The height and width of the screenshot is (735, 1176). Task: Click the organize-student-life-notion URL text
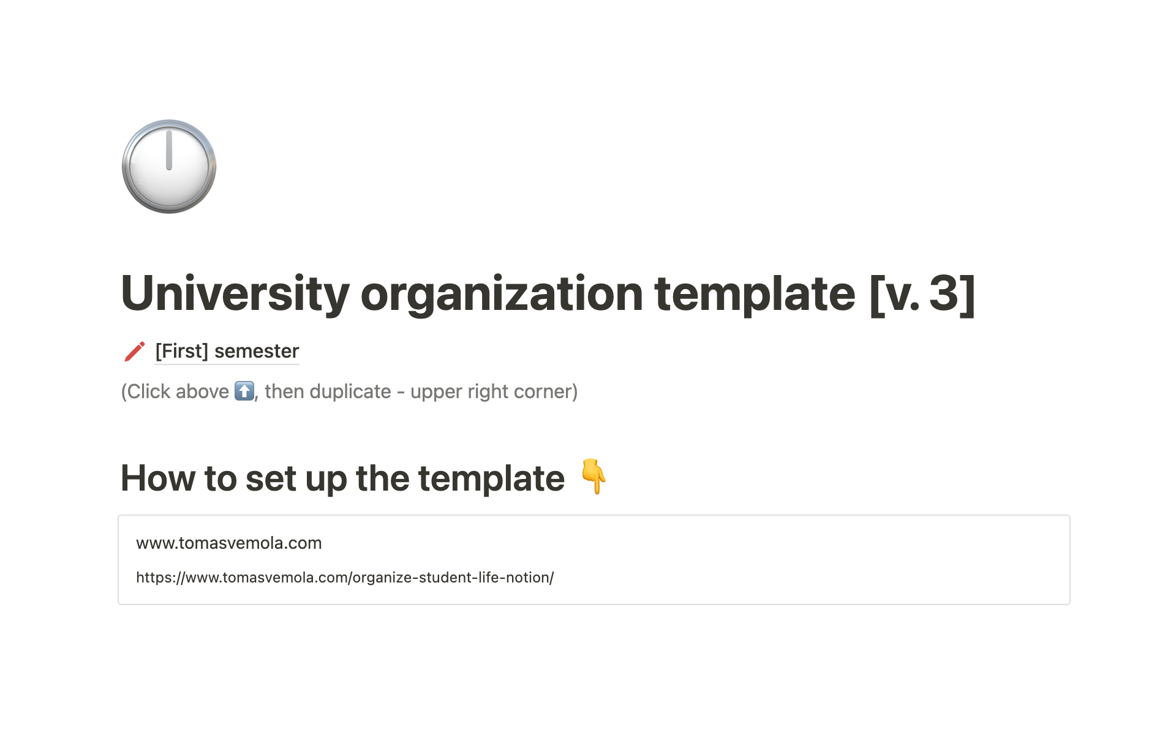pos(345,578)
